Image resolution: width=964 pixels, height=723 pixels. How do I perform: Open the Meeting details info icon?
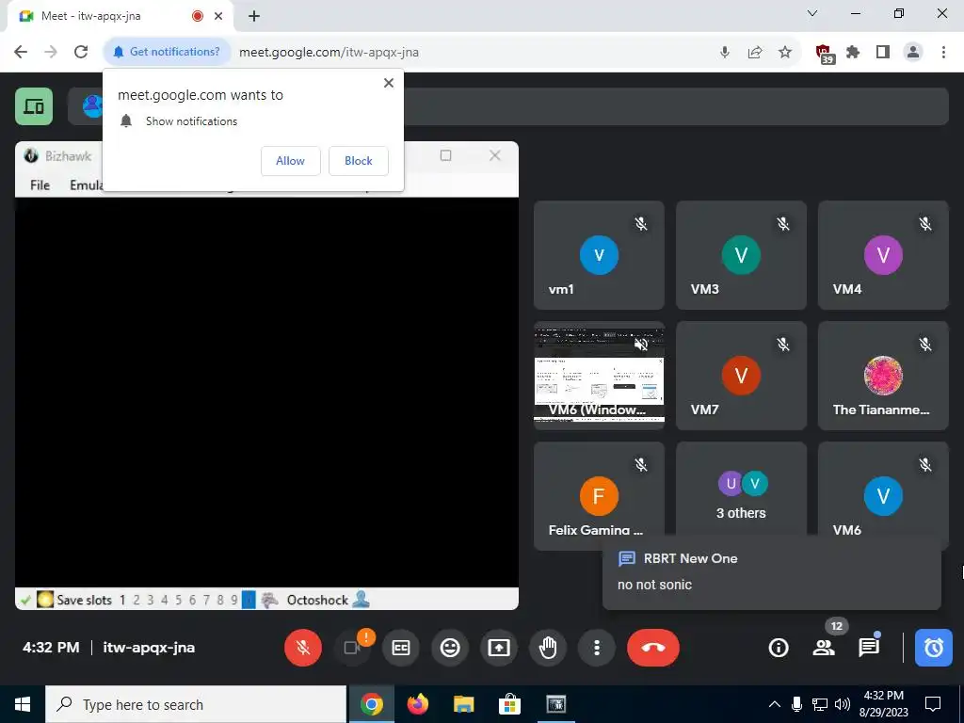[x=779, y=648]
